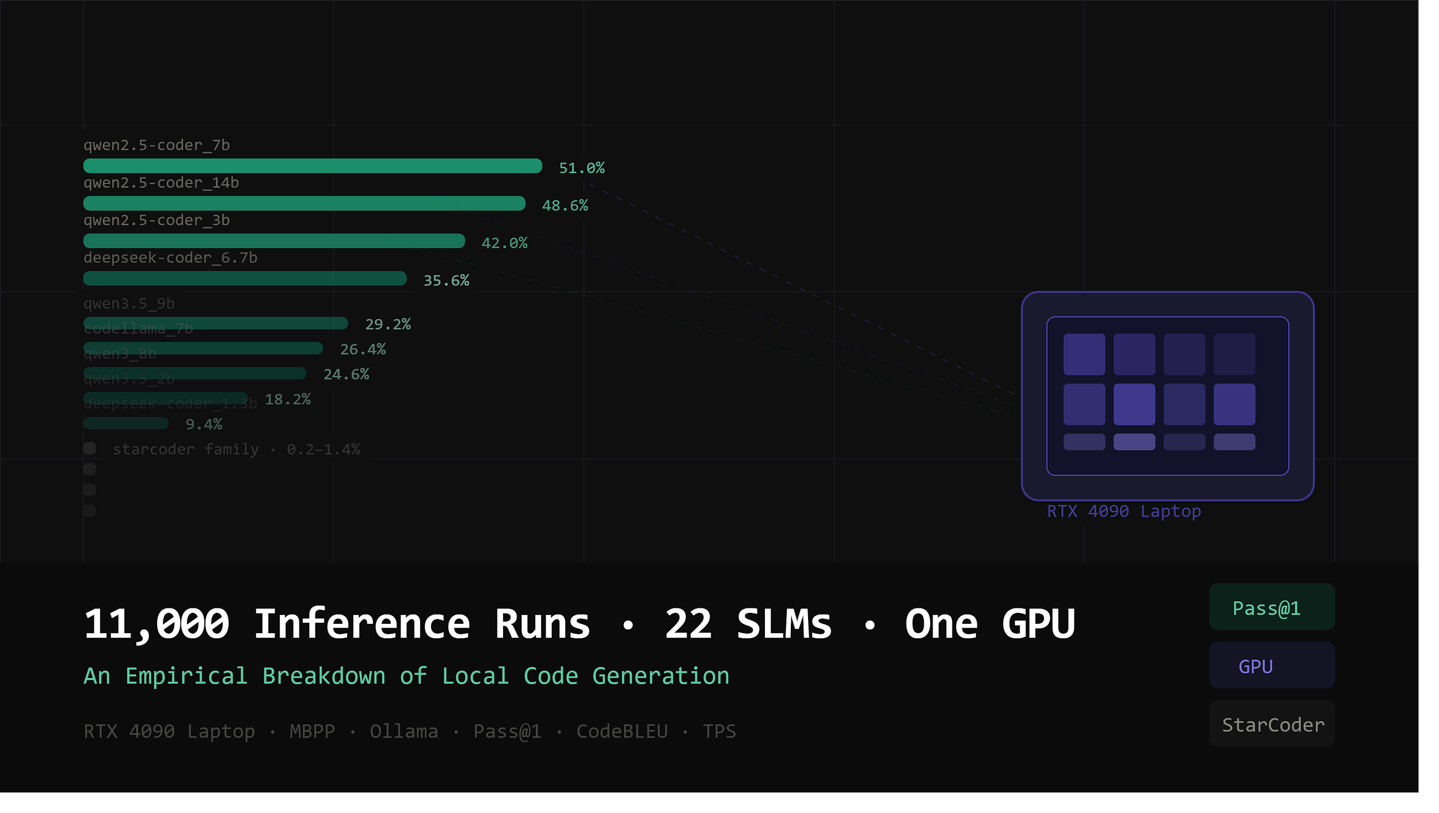Click the 51.0% value

click(x=582, y=168)
